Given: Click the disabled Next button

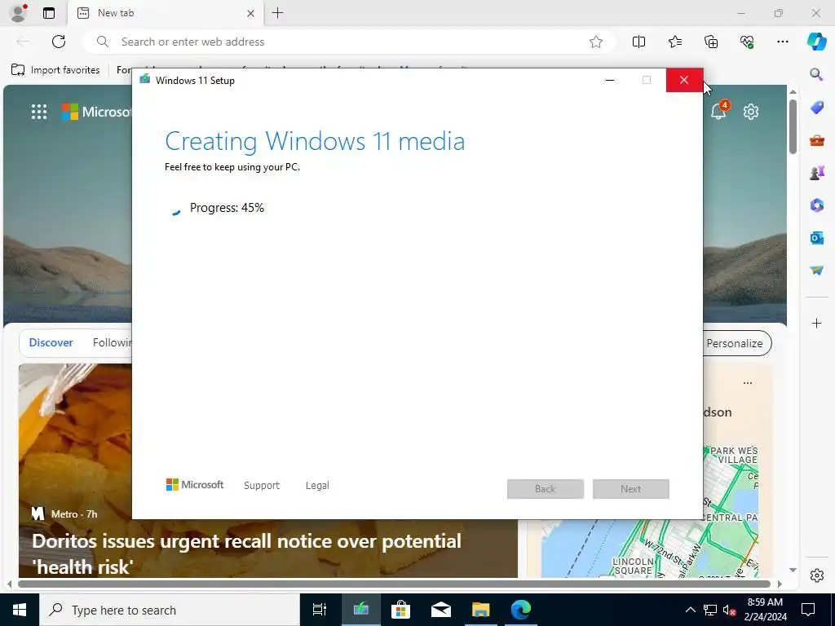Looking at the screenshot, I should click(x=631, y=489).
